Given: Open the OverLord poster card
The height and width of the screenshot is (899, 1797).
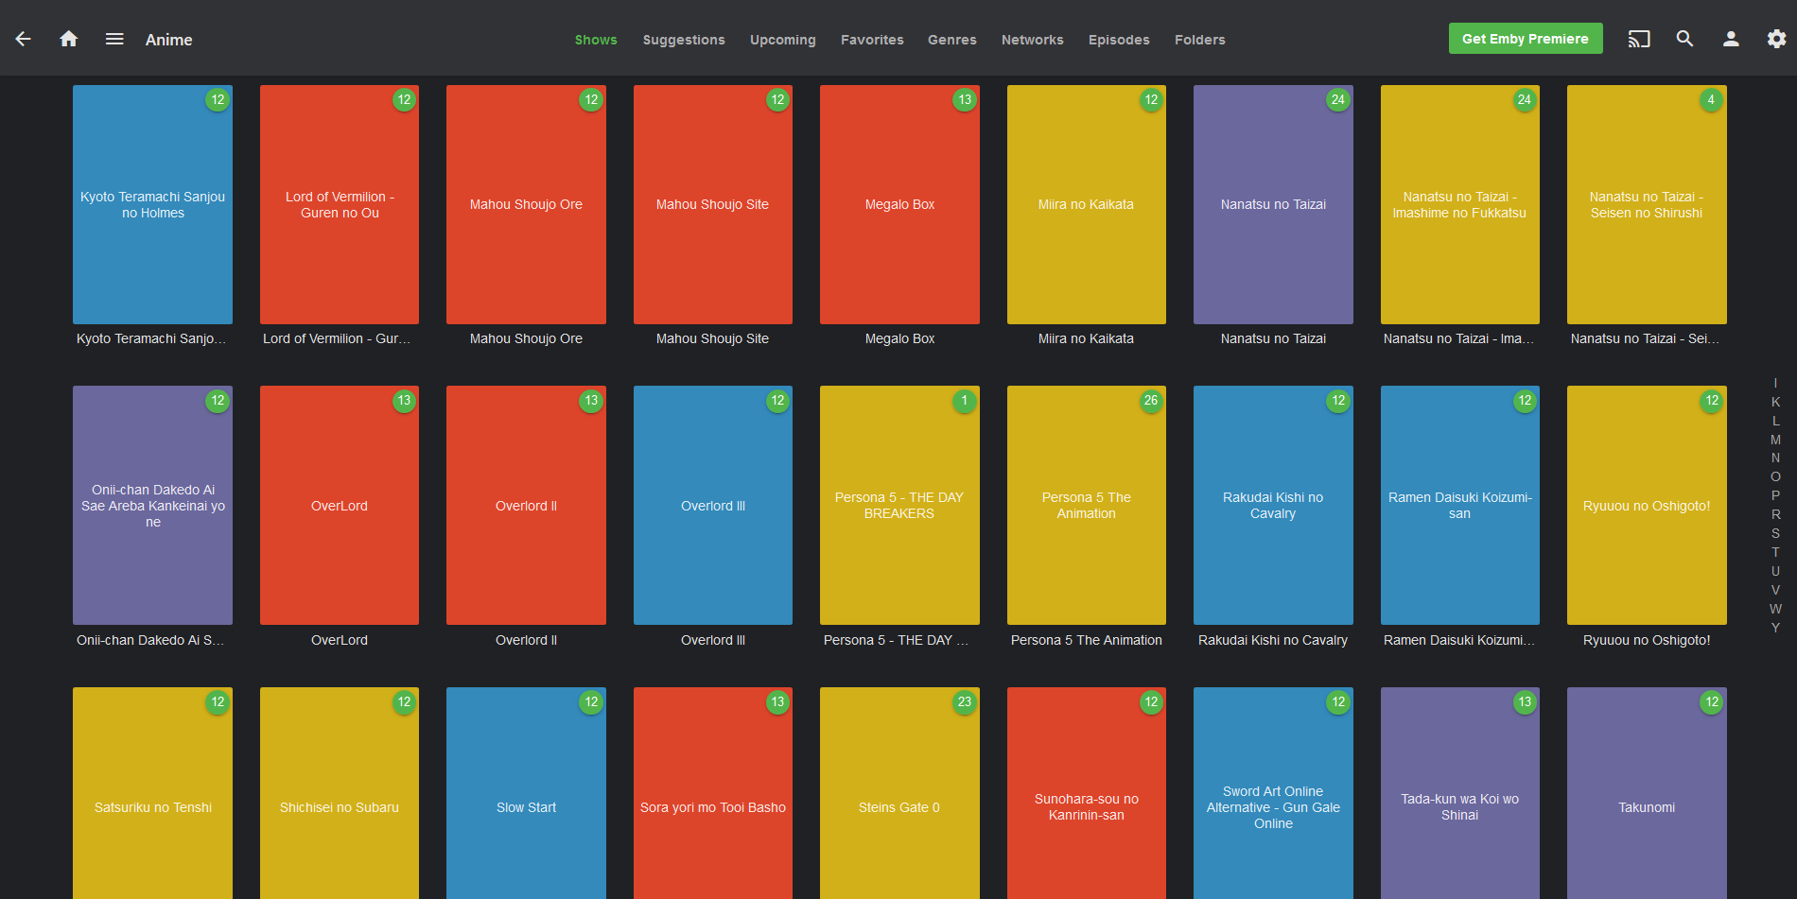Looking at the screenshot, I should (340, 505).
